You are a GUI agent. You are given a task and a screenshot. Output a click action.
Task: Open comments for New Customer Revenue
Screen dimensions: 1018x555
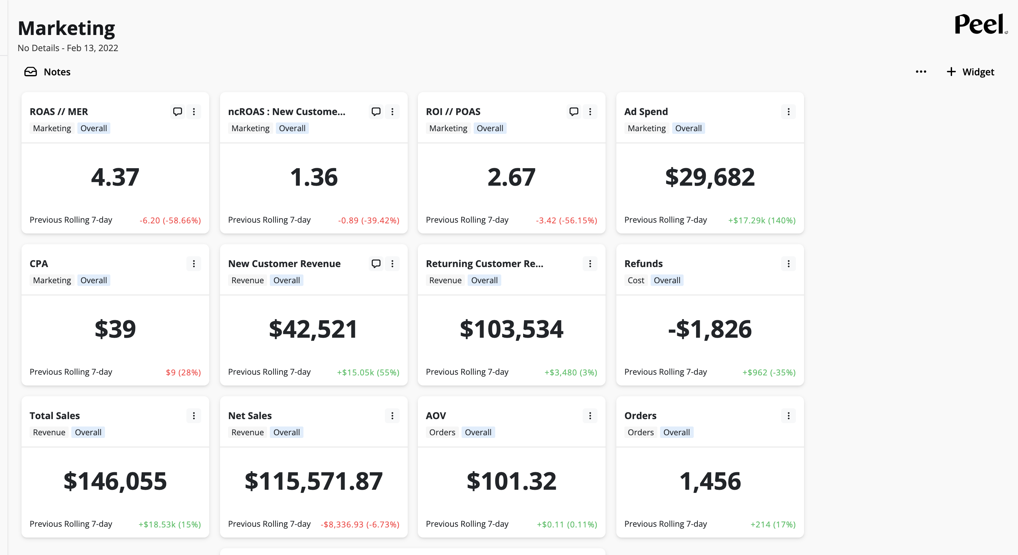tap(376, 263)
